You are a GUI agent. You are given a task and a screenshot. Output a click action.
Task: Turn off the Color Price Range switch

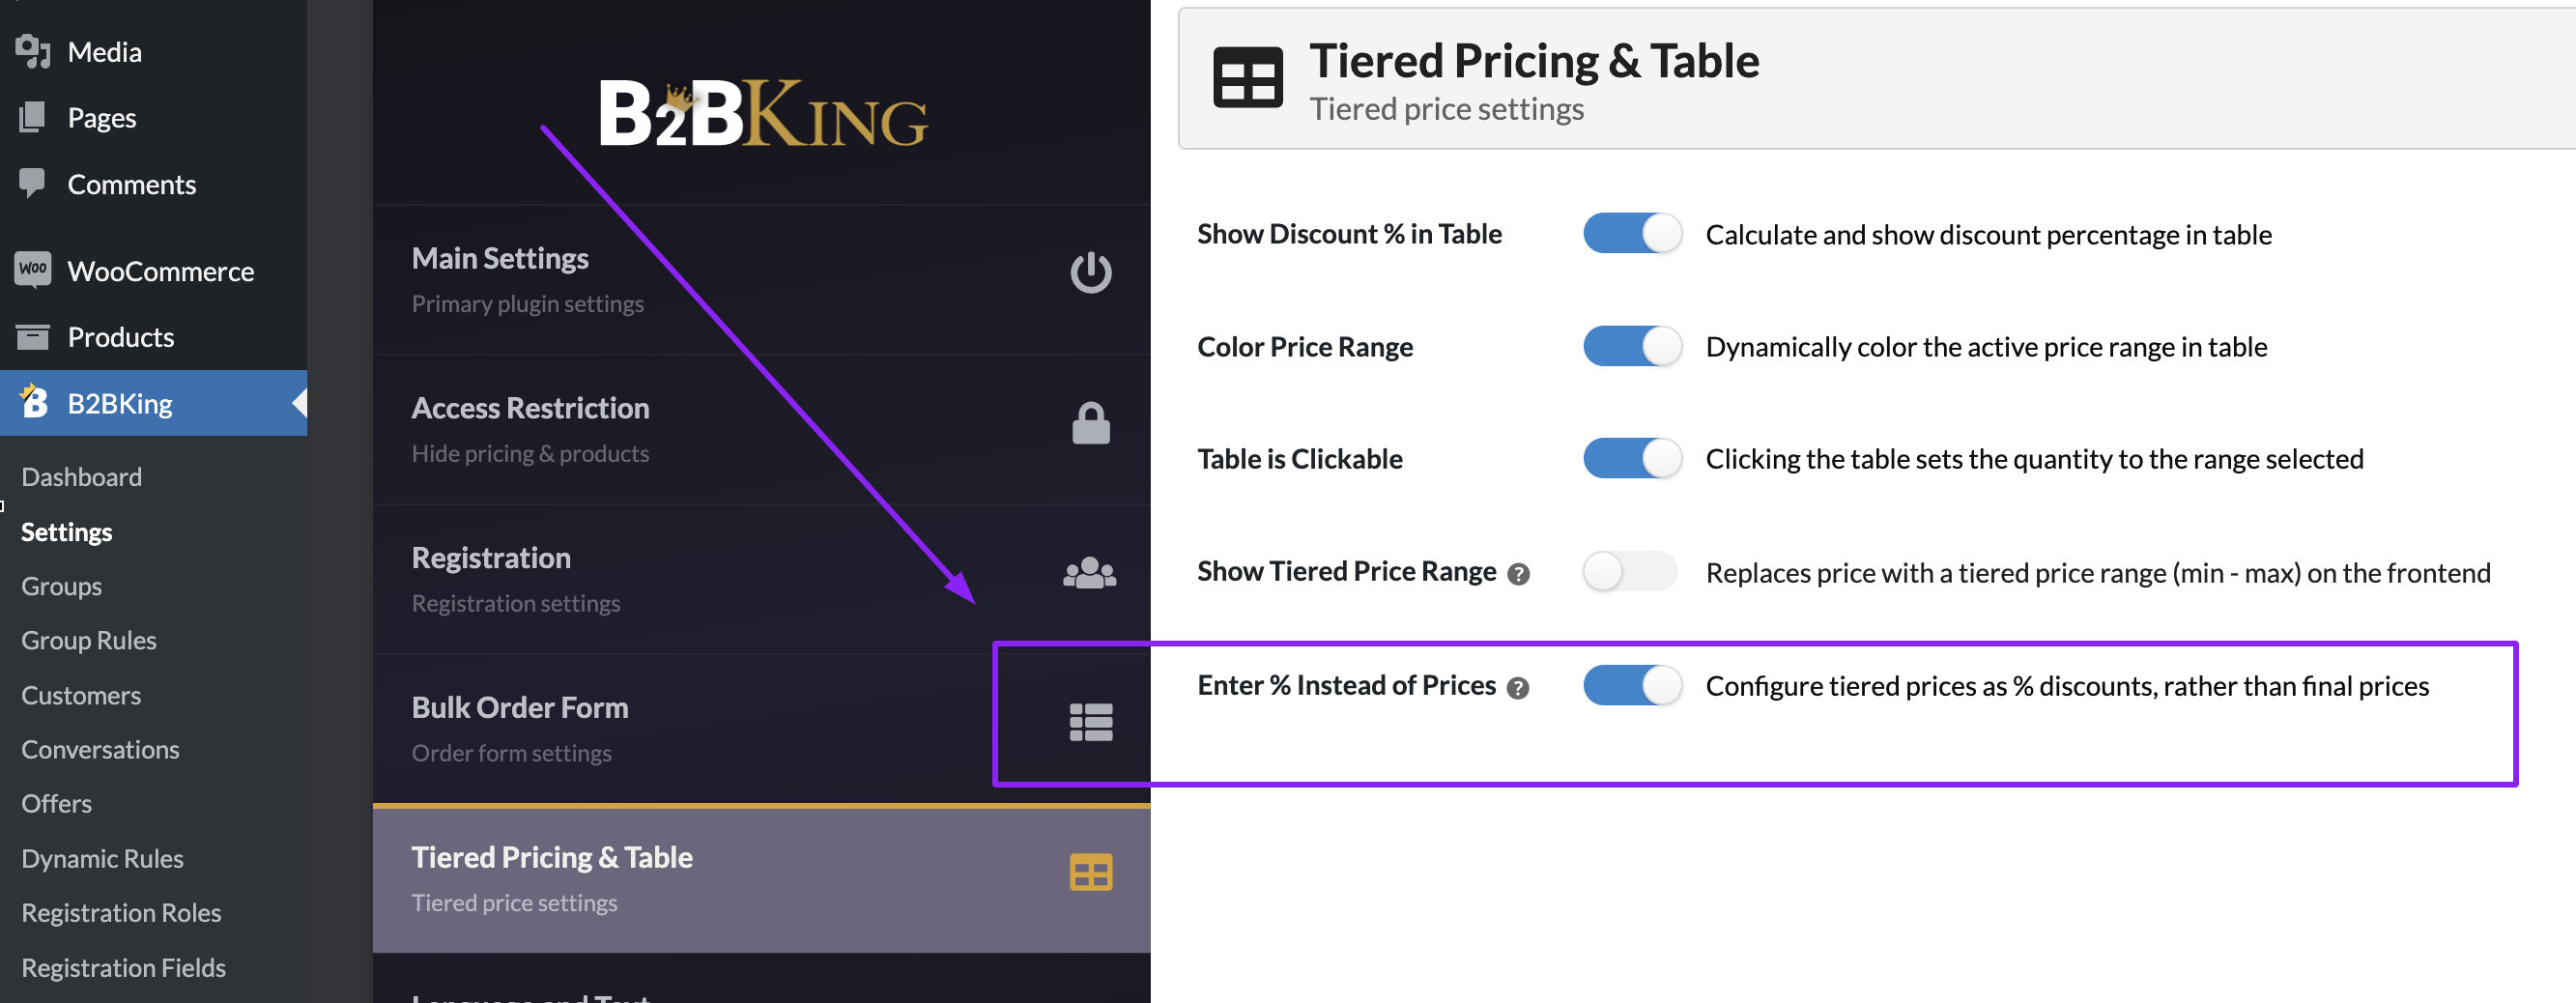click(1631, 347)
